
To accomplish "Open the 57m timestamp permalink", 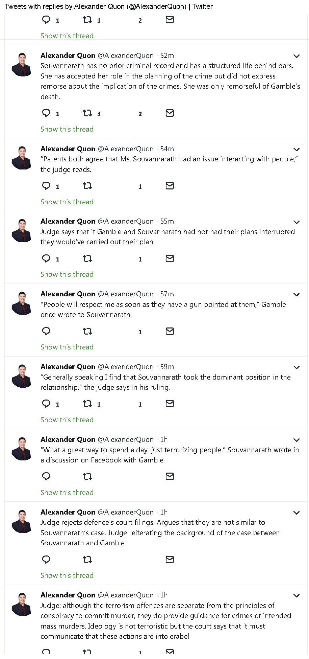I will point(167,294).
